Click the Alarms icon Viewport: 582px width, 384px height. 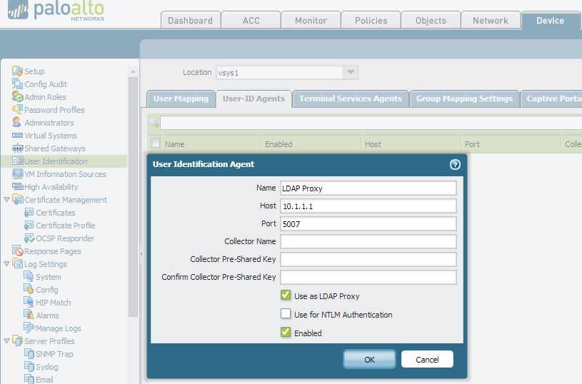click(x=29, y=315)
